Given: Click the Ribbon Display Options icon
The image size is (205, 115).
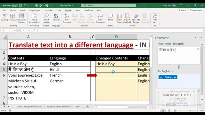Looking at the screenshot, I should pos(181,5).
